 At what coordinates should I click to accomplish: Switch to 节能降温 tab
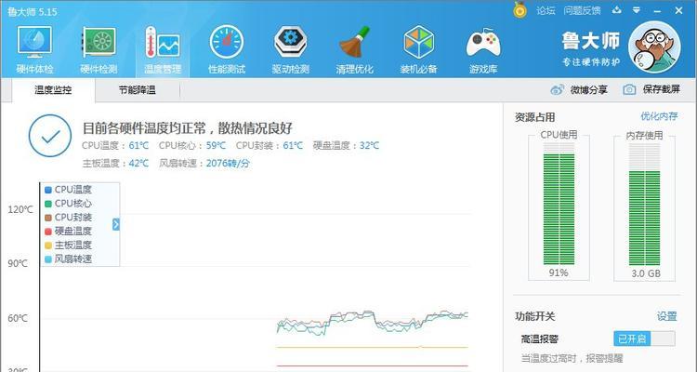[137, 90]
